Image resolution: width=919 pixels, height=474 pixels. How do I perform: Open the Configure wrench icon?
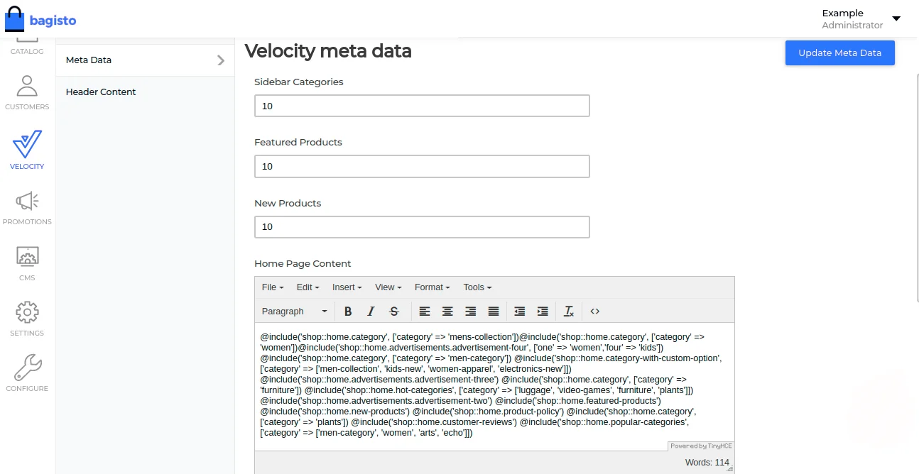click(27, 366)
